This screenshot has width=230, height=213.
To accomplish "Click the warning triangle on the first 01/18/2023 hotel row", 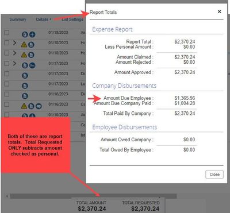I will coord(24,45).
